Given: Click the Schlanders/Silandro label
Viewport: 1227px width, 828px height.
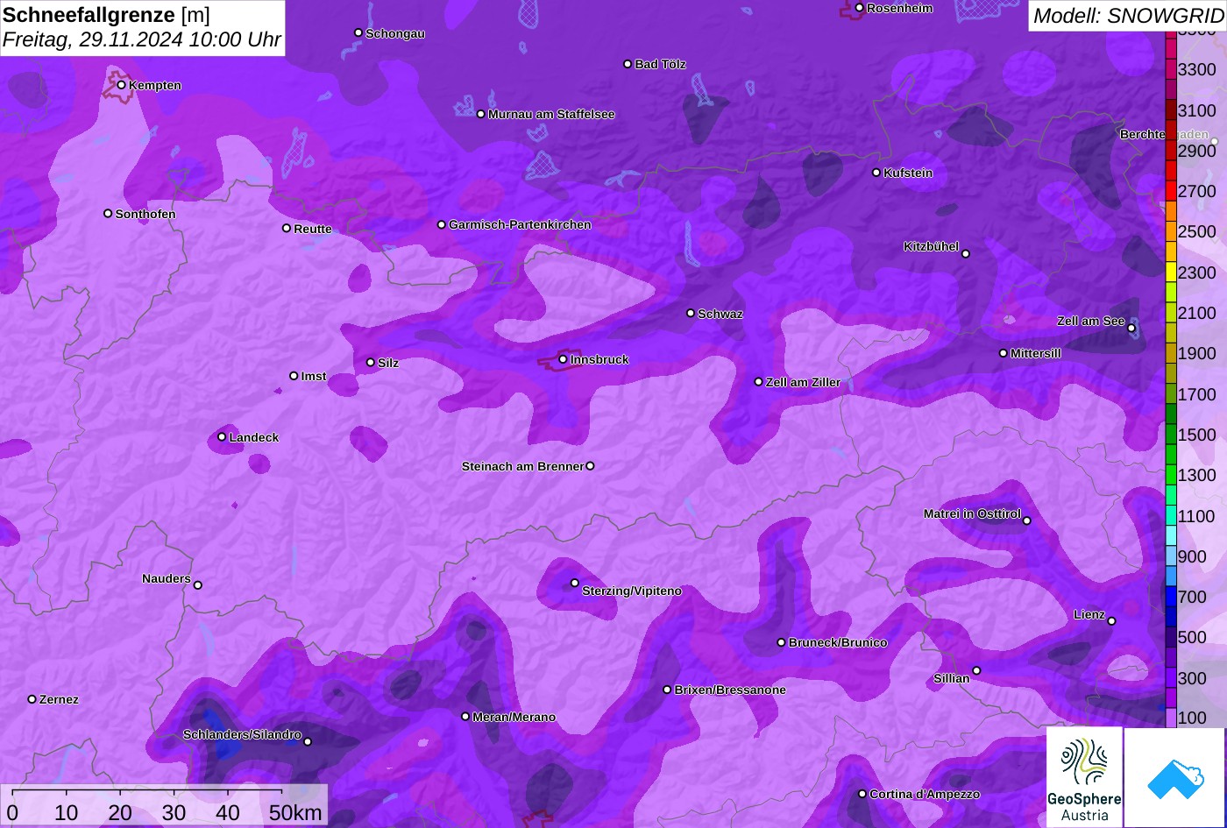Looking at the screenshot, I should click(x=242, y=735).
